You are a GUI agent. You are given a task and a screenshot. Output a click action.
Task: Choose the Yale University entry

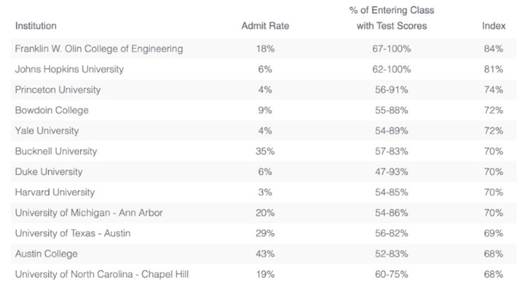click(47, 131)
